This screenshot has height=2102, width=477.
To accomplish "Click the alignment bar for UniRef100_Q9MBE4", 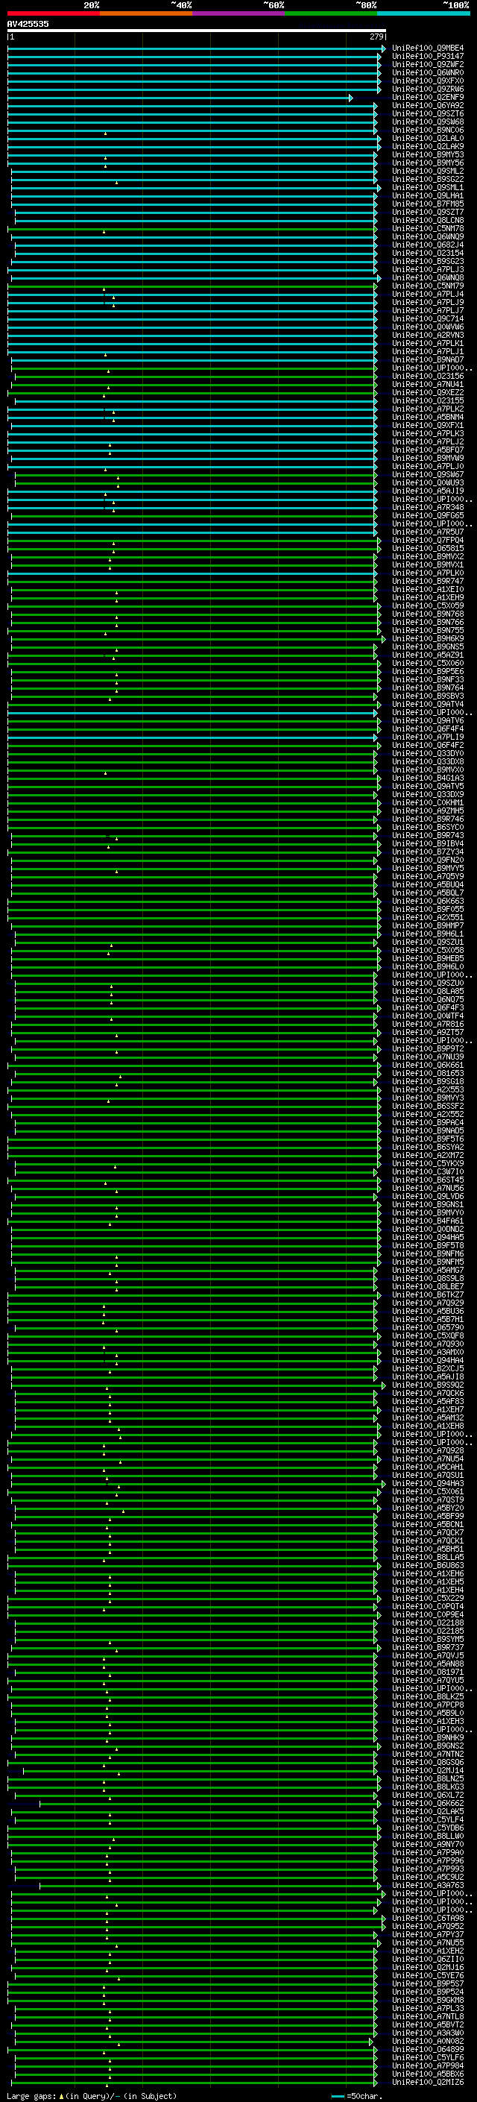I will [x=197, y=49].
